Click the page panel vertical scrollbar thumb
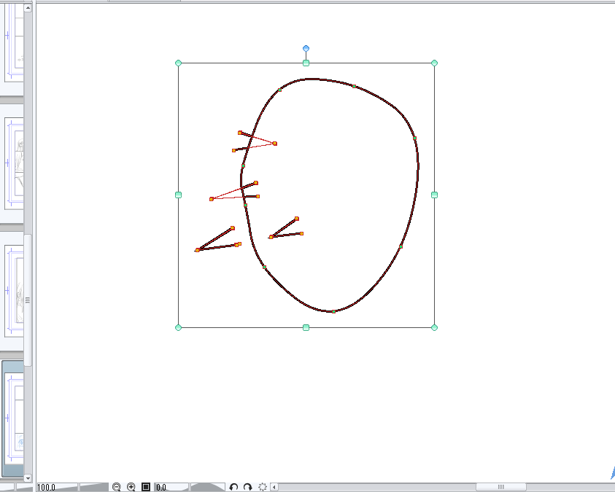The height and width of the screenshot is (492, 615). click(x=28, y=299)
